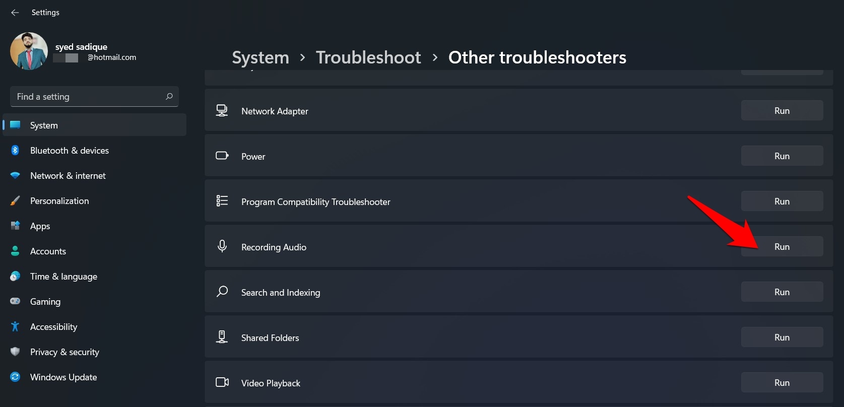844x407 pixels.
Task: Navigate to Troubleshoot in breadcrumb
Action: (x=368, y=57)
